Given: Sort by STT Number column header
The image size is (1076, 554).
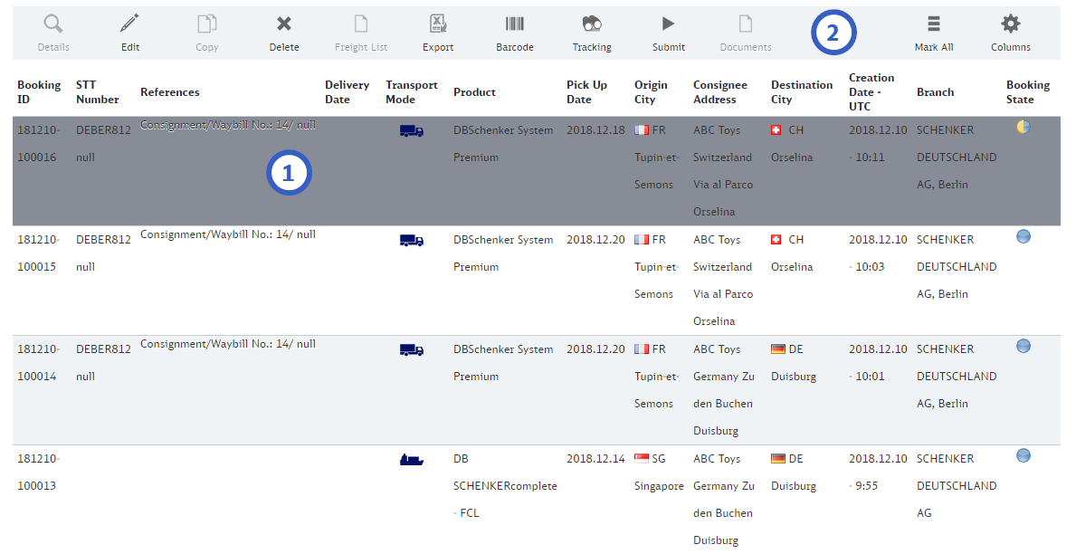Looking at the screenshot, I should 98,92.
